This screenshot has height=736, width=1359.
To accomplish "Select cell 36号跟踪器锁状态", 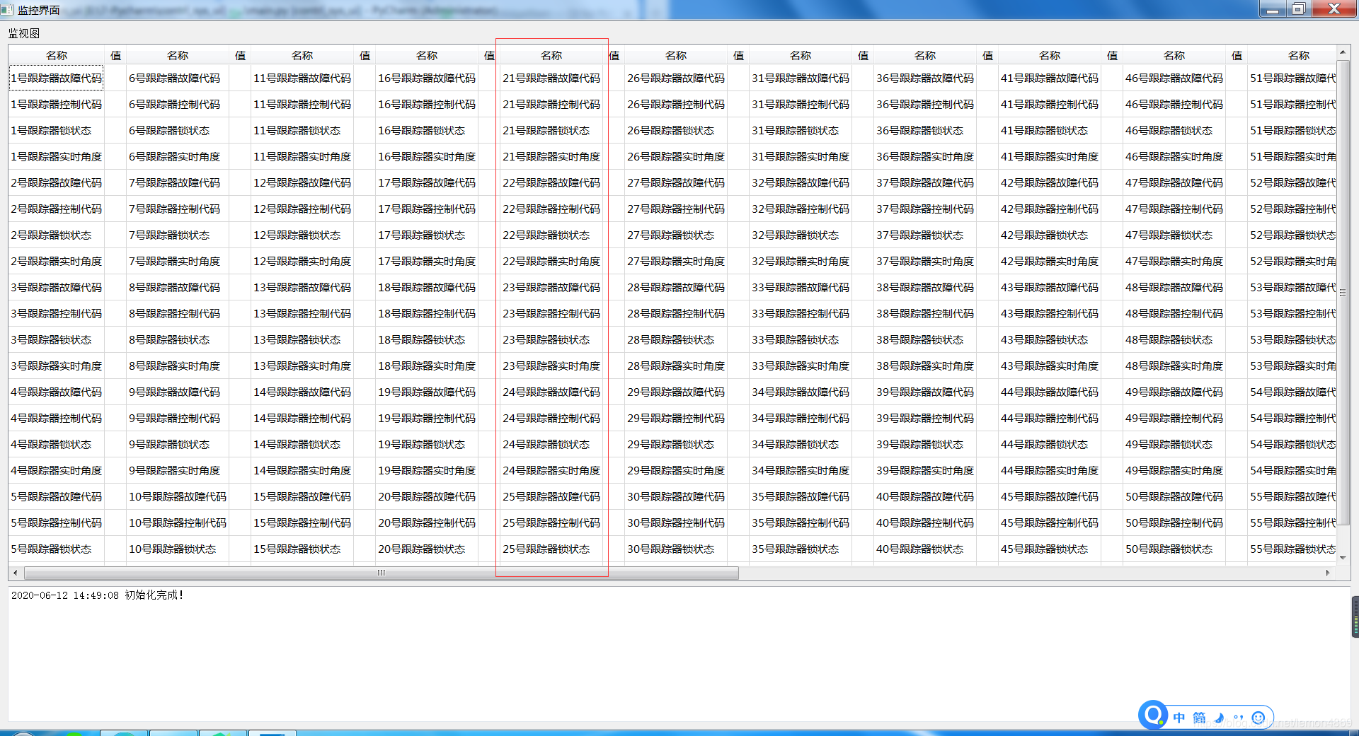I will pos(925,131).
